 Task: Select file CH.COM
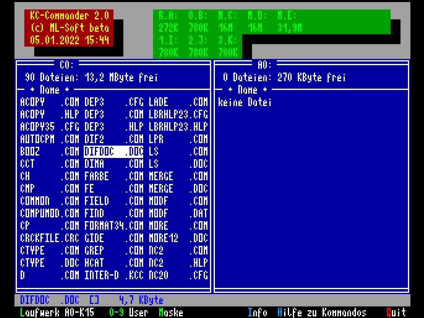pyautogui.click(x=50, y=176)
